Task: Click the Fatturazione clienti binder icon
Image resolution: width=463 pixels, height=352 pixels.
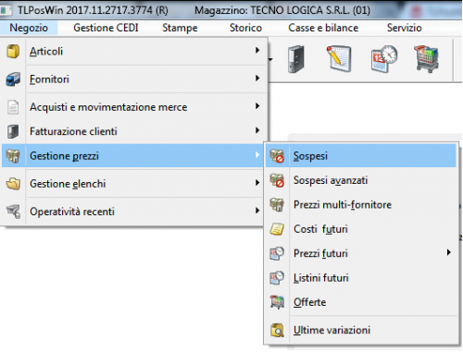Action: [x=13, y=131]
